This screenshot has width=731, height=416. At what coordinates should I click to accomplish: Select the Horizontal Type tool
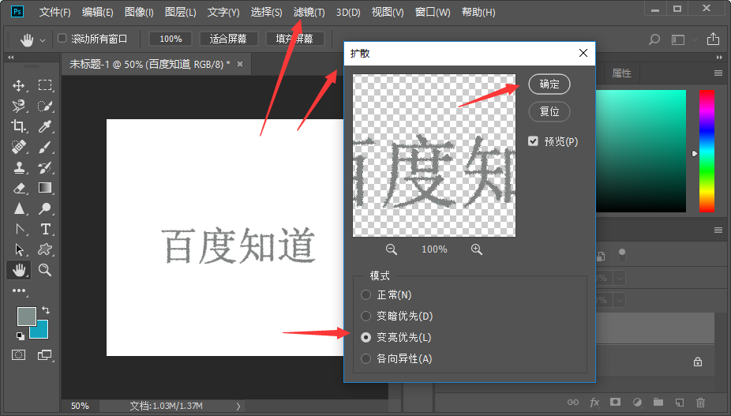tap(45, 229)
